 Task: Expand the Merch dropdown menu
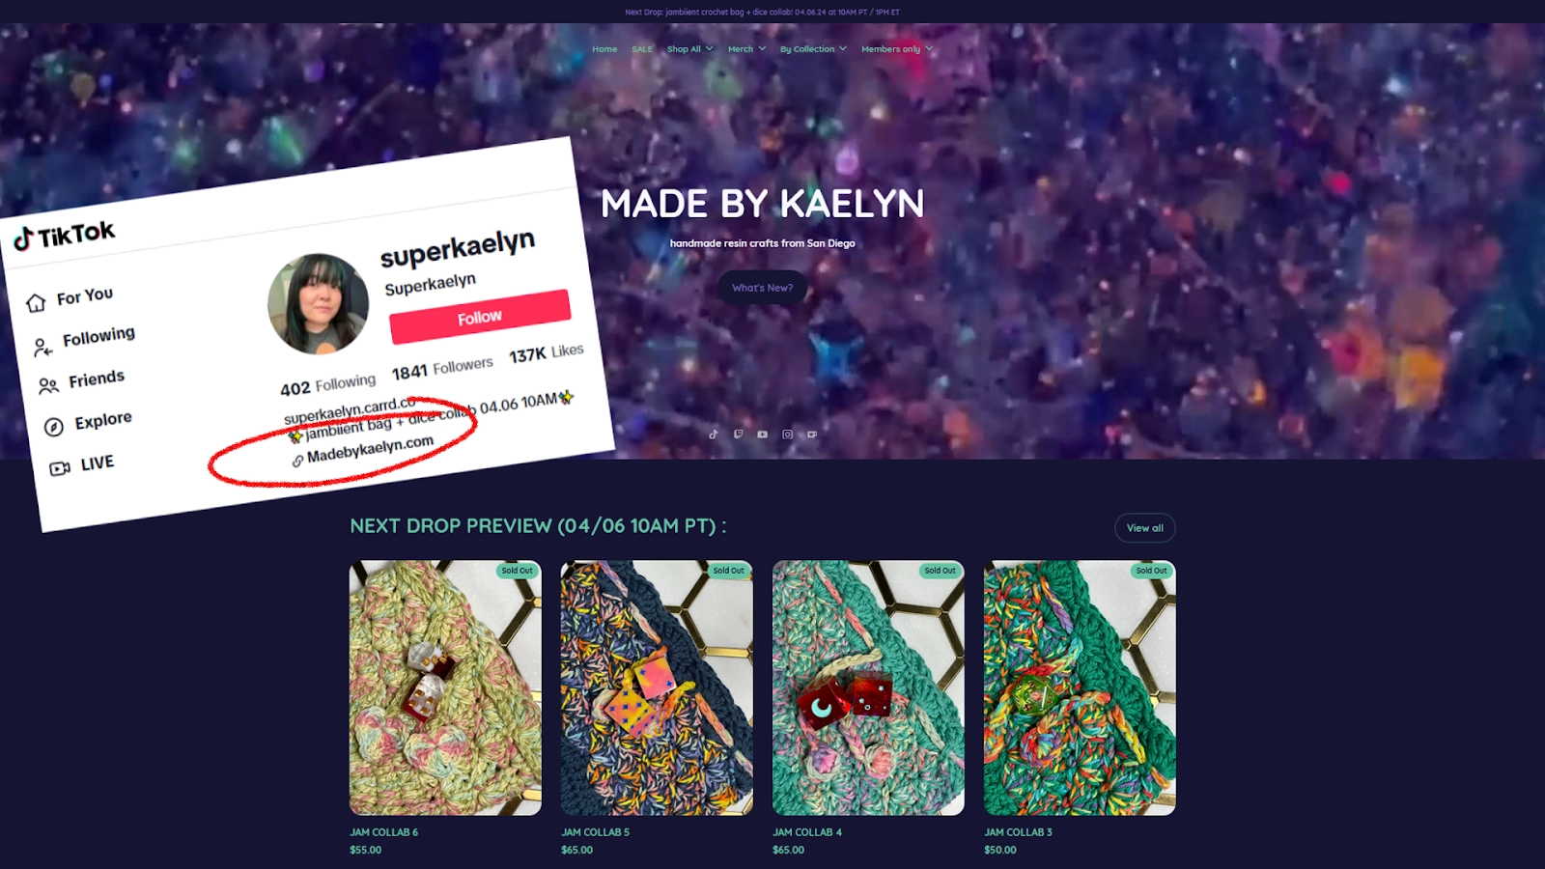(x=746, y=49)
